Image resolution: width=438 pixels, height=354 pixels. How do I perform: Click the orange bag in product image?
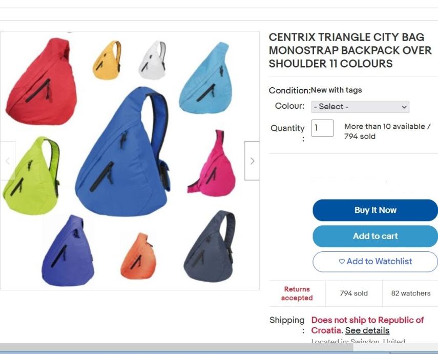[x=137, y=256]
